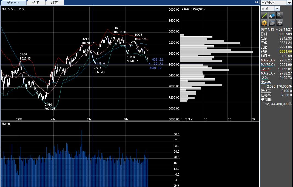Click the blue number 59011101 on the chart
The height and width of the screenshot is (187, 293).
(156, 68)
